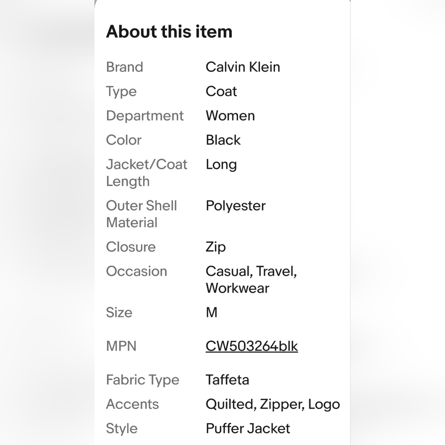Click the Black color value
Screen dimensions: 445x445
pos(223,140)
